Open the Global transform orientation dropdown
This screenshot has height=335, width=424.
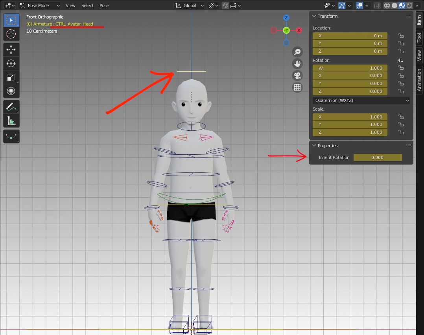[190, 6]
